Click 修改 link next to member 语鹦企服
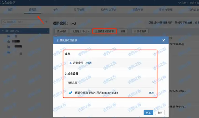 coord(89,63)
